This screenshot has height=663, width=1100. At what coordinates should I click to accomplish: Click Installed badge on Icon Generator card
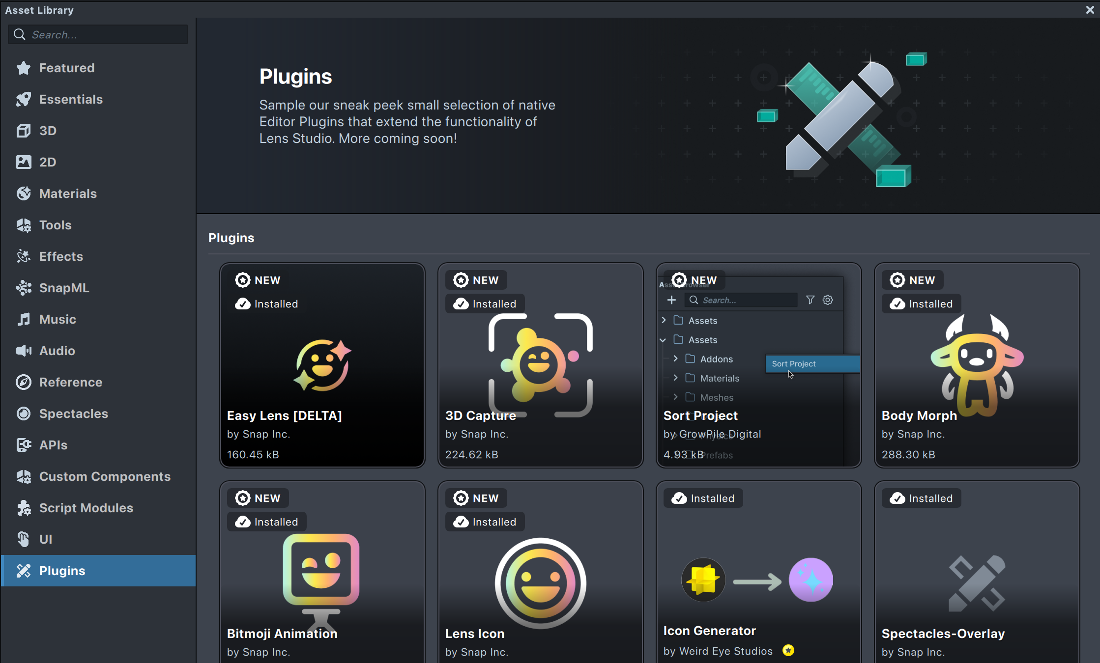[703, 498]
